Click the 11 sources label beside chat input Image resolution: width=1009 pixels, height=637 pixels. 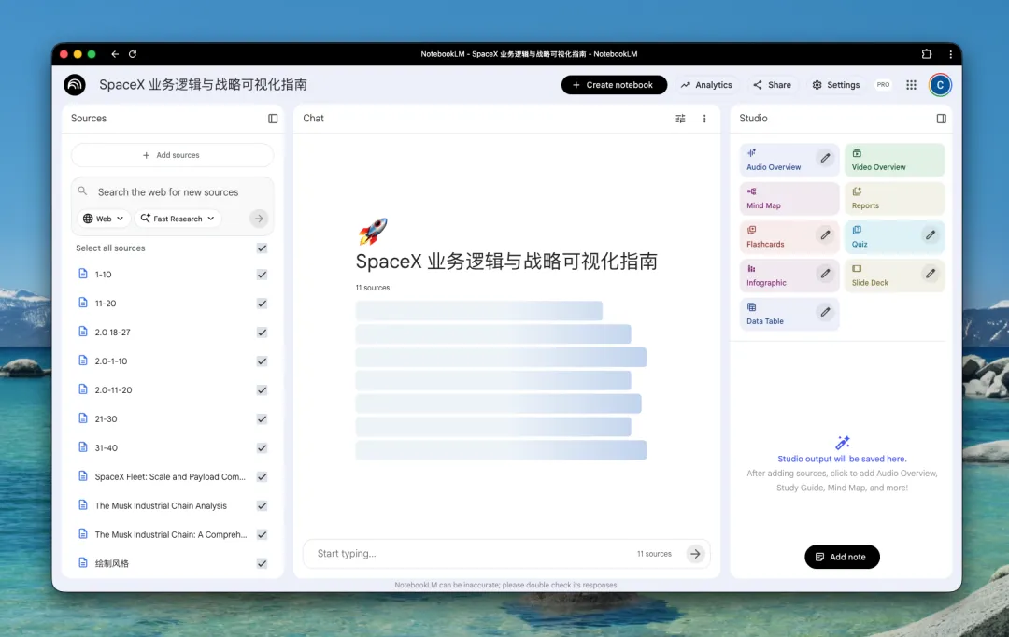654,553
